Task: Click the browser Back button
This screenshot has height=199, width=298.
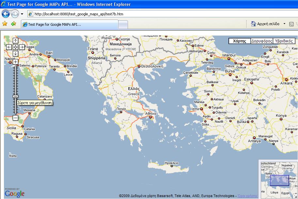Action: coord(6,14)
